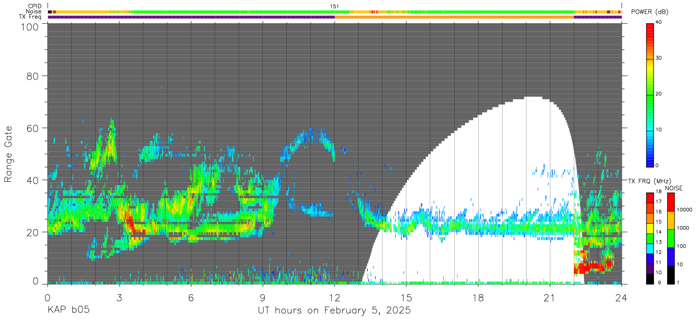Click the purple TX Freq bar segment before hour 12
This screenshot has height=322, width=699.
pos(191,17)
